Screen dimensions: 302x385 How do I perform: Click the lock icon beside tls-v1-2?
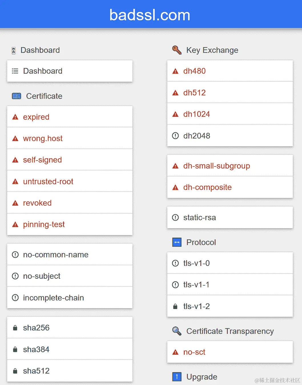(x=175, y=306)
